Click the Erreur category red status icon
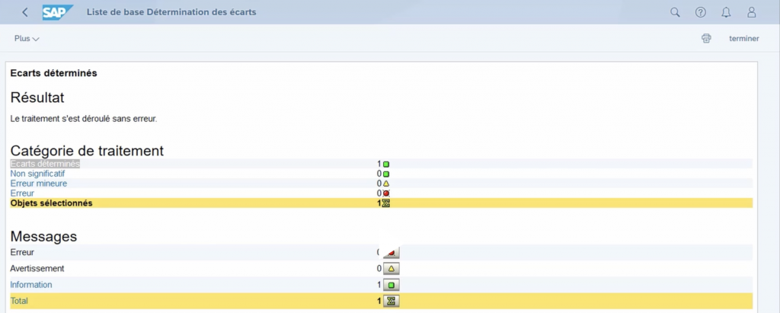Viewport: 780px width, 313px height. coord(386,193)
